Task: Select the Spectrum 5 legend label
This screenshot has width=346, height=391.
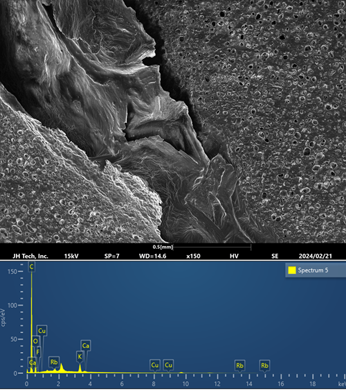Action: tap(313, 270)
